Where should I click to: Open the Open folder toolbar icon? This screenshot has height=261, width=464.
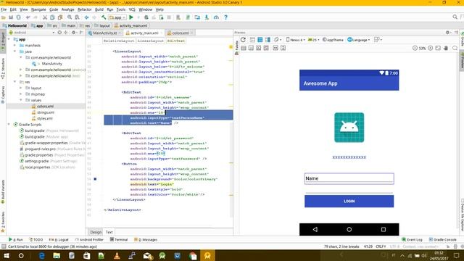pos(4,17)
